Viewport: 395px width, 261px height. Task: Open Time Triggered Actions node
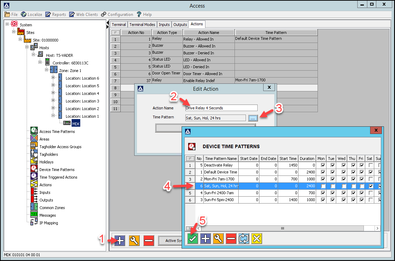click(x=58, y=177)
